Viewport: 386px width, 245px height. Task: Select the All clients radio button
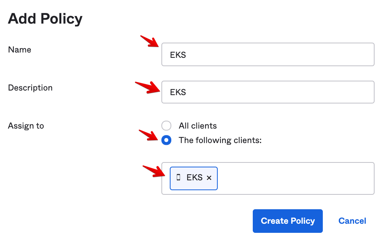click(x=166, y=126)
